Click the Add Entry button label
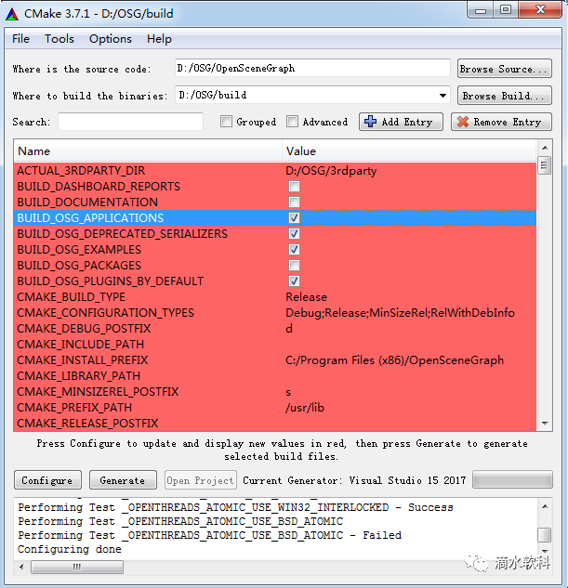This screenshot has width=568, height=588. click(x=407, y=122)
